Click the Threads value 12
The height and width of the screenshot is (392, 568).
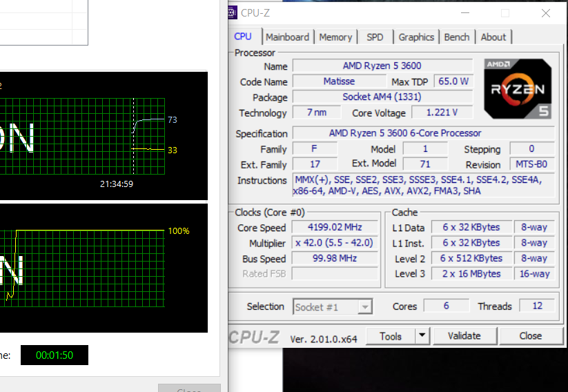(537, 306)
